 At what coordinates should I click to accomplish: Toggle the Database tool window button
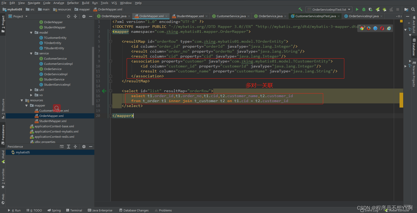(x=414, y=47)
